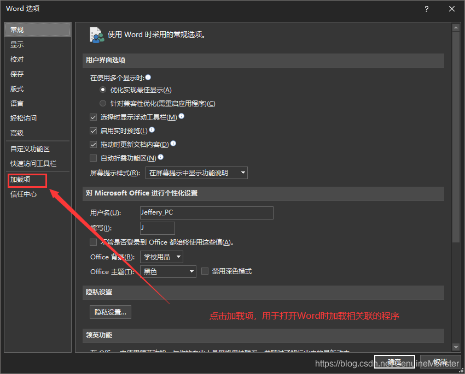This screenshot has width=465, height=374.
Task: Open Office 主题 dropdown showing 黑色
Action: coord(168,271)
